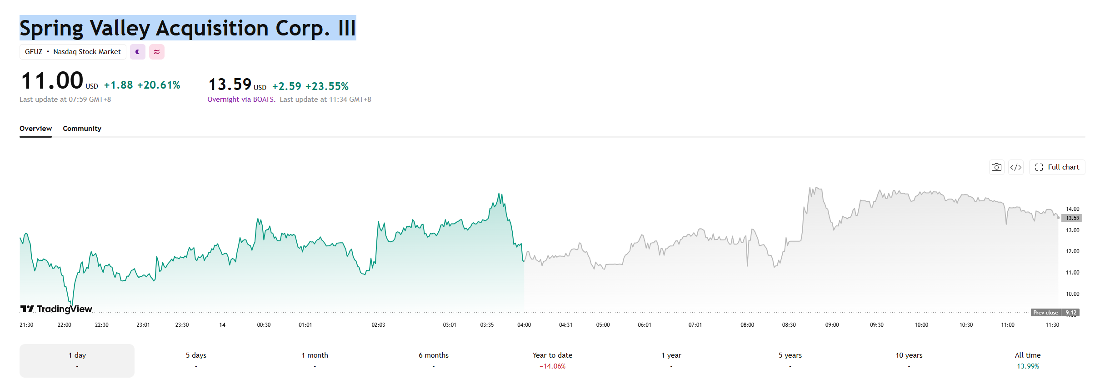Image resolution: width=1115 pixels, height=389 pixels.
Task: Select the Overview tab
Action: click(x=35, y=129)
